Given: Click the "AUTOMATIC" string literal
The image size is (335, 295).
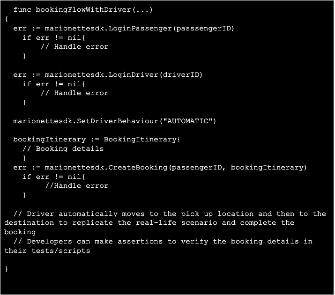Looking at the screenshot, I should point(187,121).
